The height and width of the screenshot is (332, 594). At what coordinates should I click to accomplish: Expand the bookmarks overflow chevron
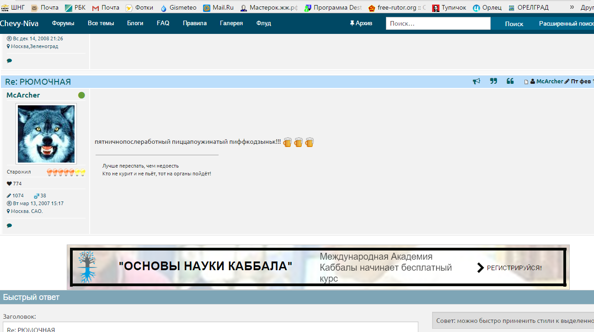[572, 7]
